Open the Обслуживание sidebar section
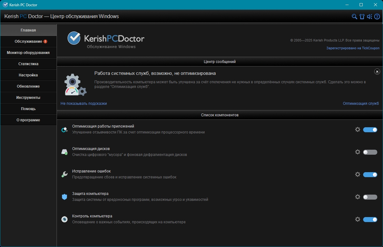The height and width of the screenshot is (247, 383). pos(28,41)
